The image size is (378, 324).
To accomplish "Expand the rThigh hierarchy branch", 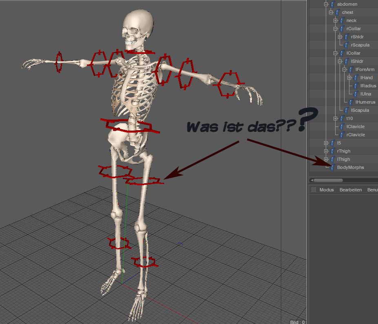I will (326, 151).
